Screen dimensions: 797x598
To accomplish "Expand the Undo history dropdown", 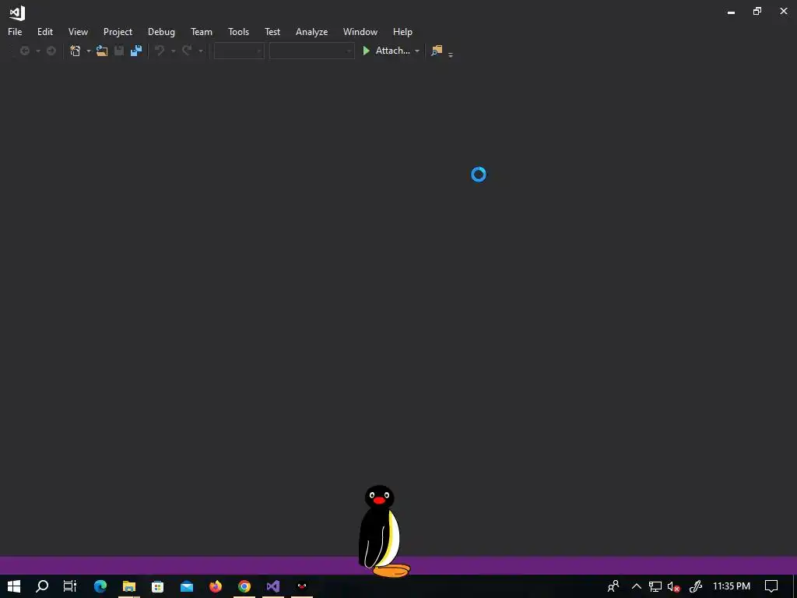I will tap(173, 51).
